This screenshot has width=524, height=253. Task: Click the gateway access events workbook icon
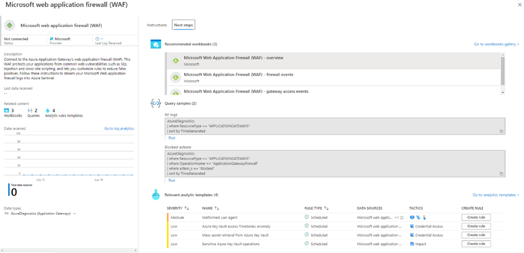tap(176, 92)
